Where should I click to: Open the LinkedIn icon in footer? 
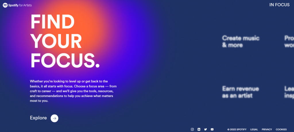(199, 129)
